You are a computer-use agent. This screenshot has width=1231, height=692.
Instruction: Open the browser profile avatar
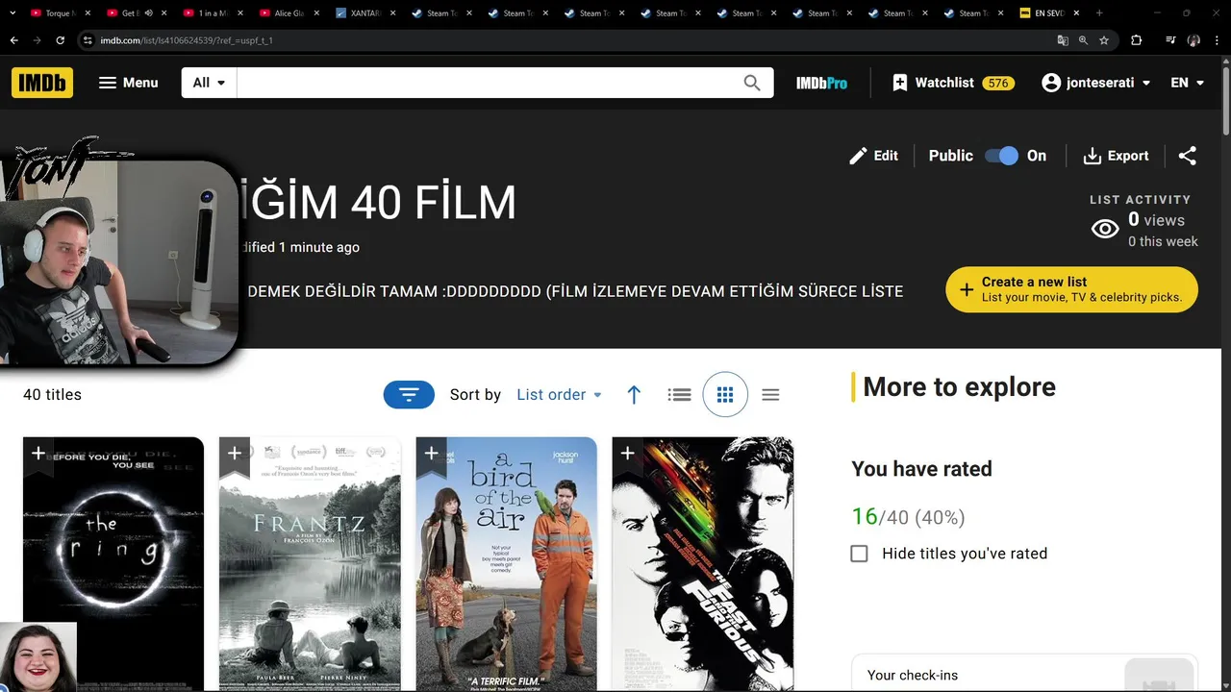1193,40
